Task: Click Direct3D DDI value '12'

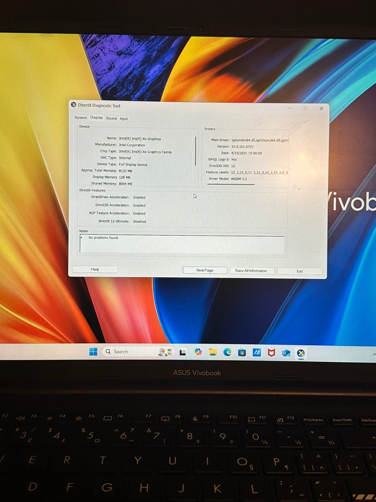Action: pos(233,166)
